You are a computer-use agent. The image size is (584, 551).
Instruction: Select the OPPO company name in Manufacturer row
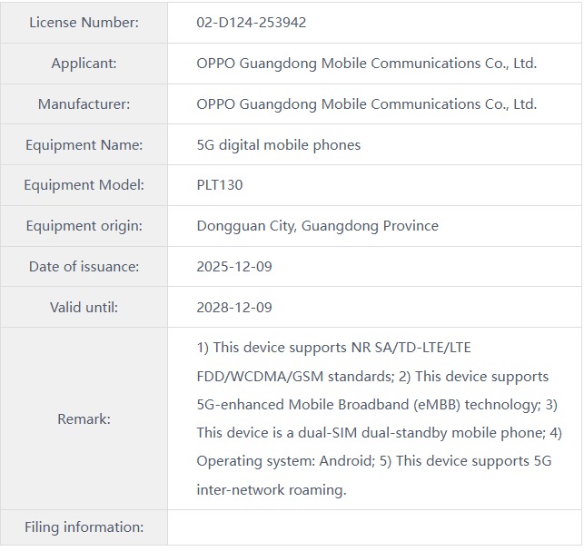[366, 104]
